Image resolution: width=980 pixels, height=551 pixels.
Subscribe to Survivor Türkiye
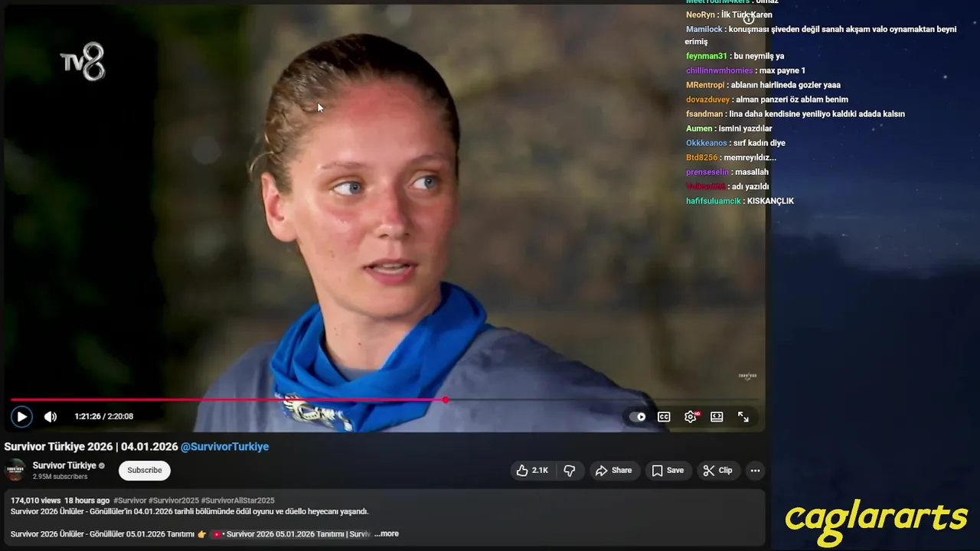[145, 470]
